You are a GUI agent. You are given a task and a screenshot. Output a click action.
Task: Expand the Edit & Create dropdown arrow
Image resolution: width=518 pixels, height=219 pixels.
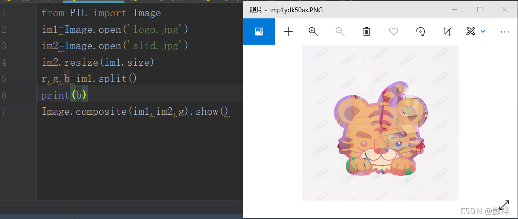[483, 32]
